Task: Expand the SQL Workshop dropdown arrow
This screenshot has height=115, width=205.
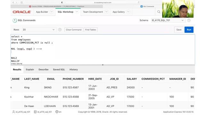Action: 77,12
